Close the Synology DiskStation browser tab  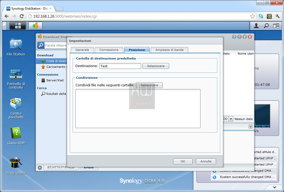click(51, 9)
